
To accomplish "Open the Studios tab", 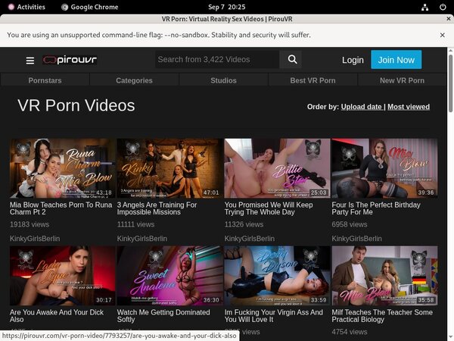I will [223, 80].
